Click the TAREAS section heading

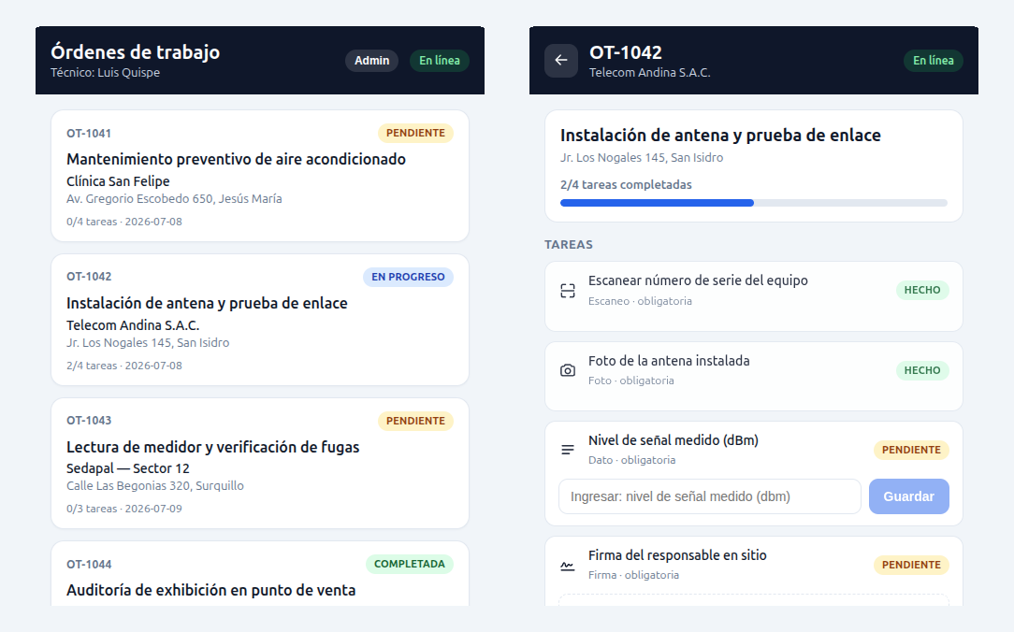pos(569,244)
